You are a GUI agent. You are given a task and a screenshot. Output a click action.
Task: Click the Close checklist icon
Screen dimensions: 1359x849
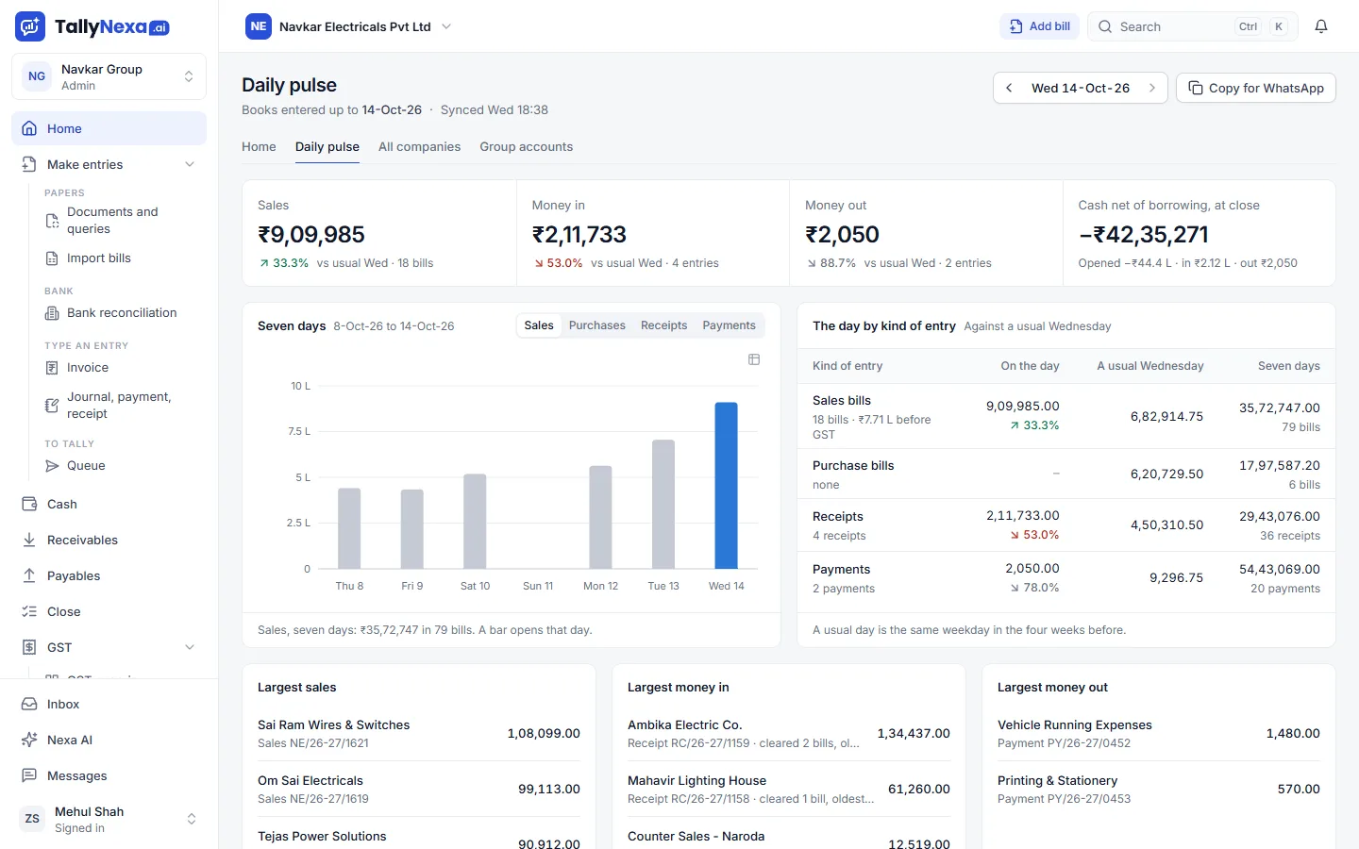click(29, 611)
